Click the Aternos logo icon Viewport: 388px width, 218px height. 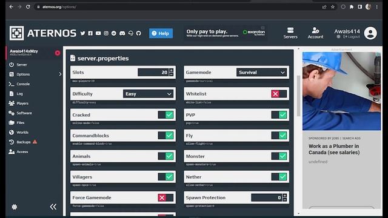click(x=16, y=33)
